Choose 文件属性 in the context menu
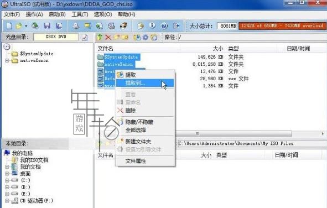The image size is (327, 208). 145,161
